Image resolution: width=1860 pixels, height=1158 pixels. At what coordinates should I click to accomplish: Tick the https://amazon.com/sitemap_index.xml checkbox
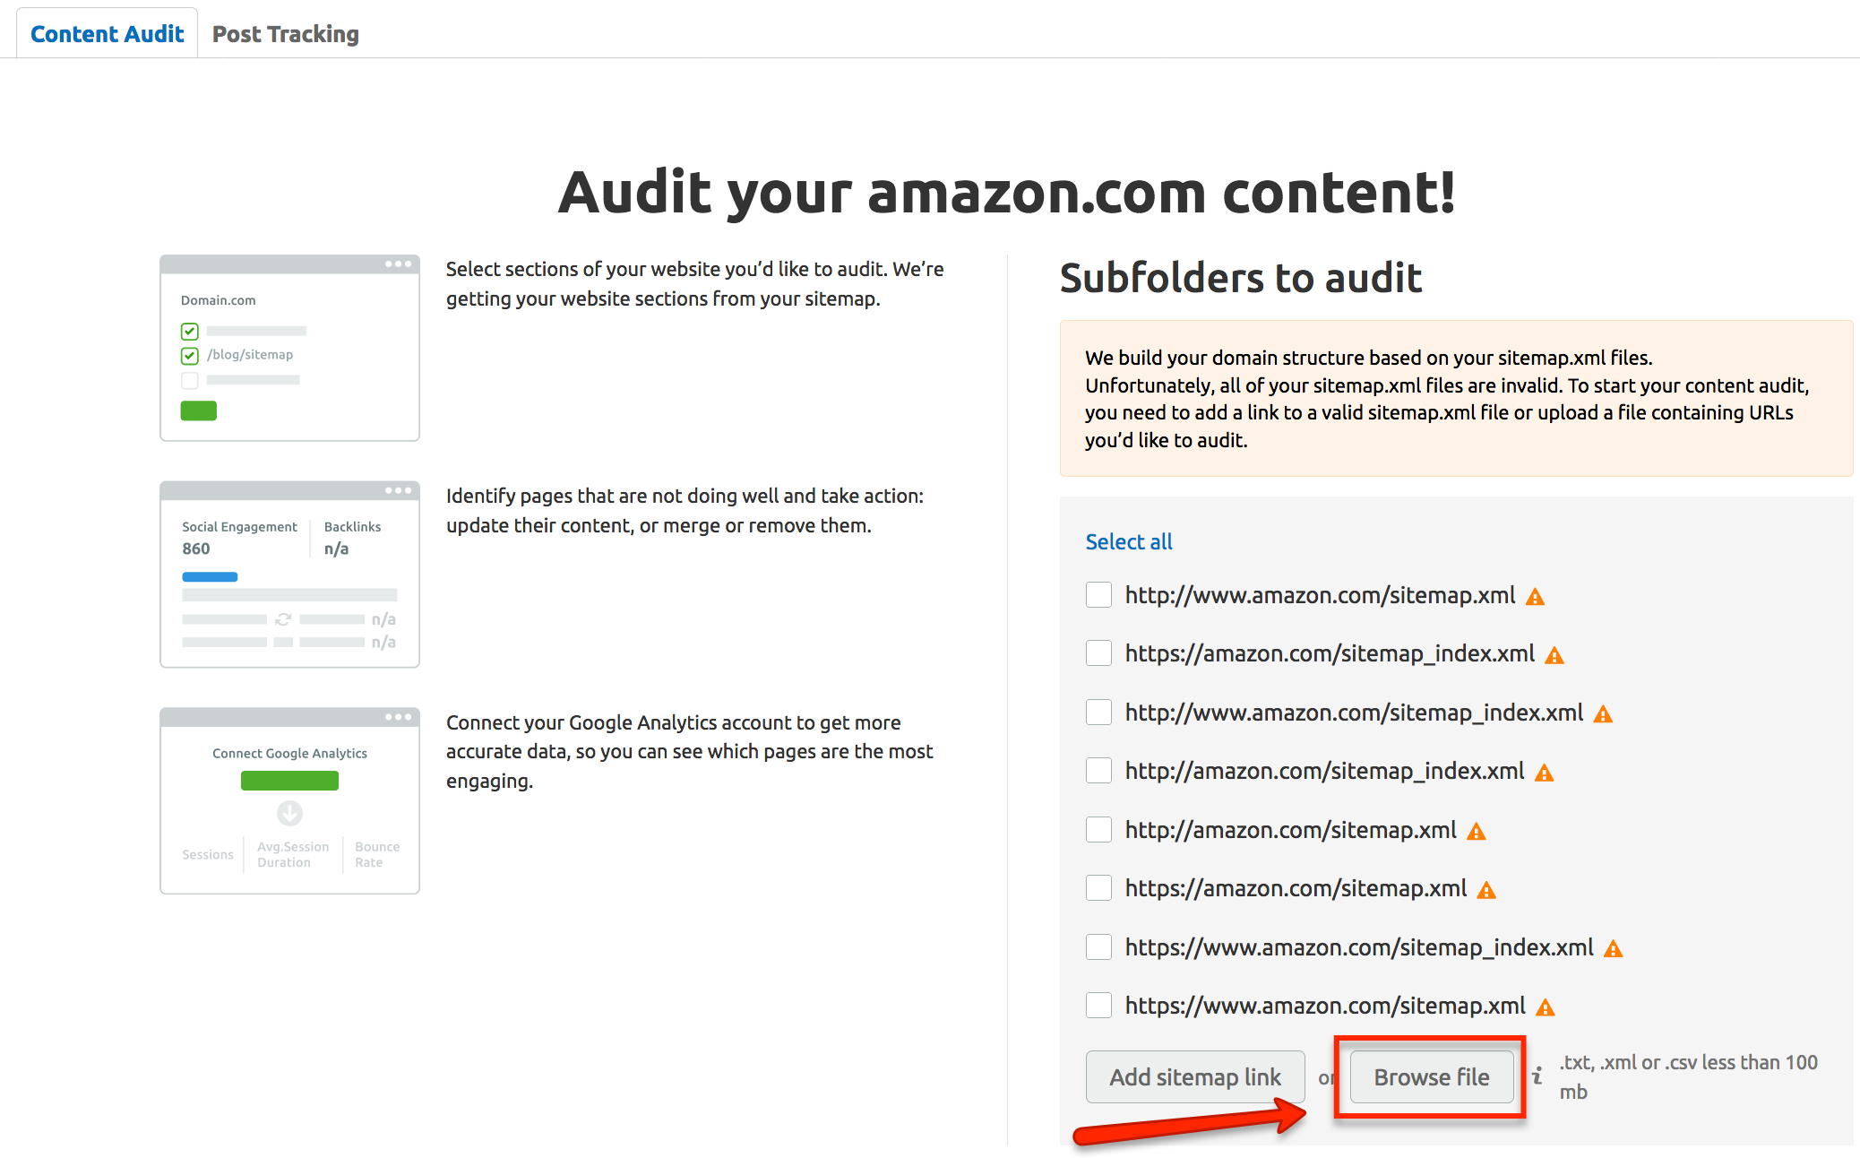pos(1098,653)
